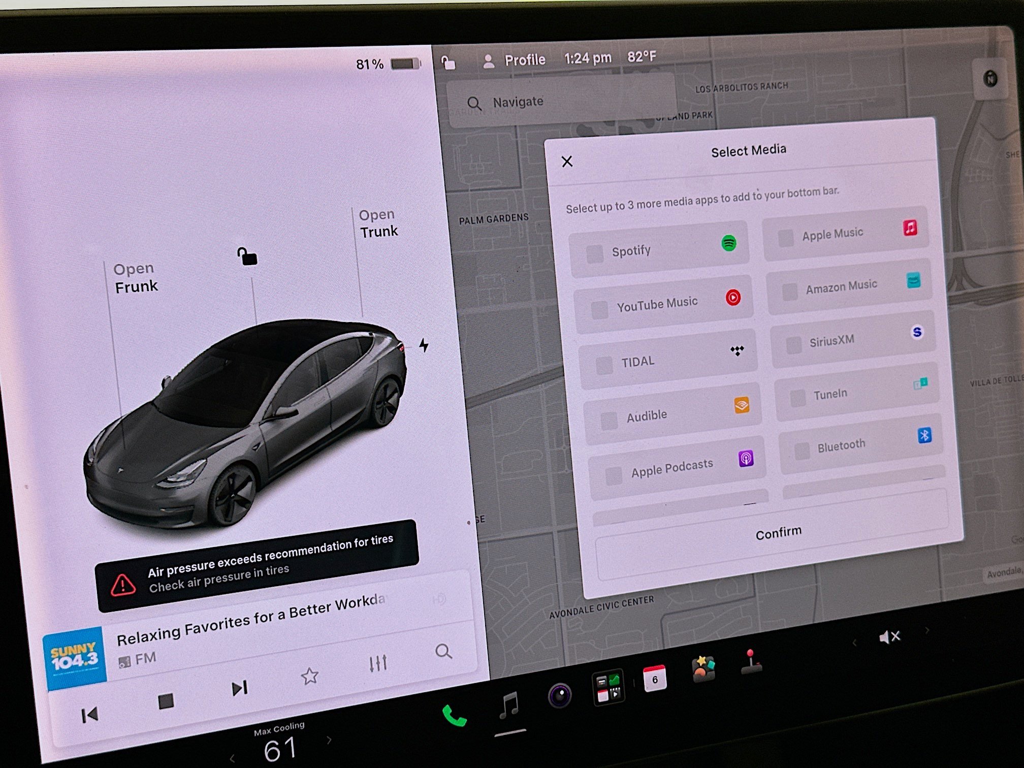1024x768 pixels.
Task: Tick the Spotify checkbox
Action: pyautogui.click(x=594, y=254)
